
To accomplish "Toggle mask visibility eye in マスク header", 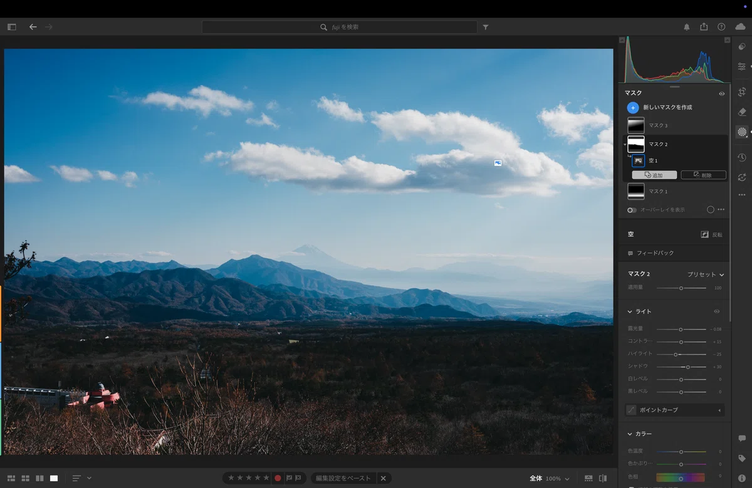I will coord(722,93).
